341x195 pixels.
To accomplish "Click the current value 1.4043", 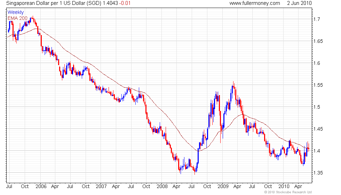I will pyautogui.click(x=111, y=3).
